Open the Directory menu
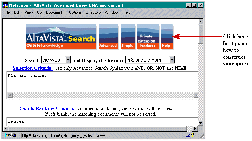The width and height of the screenshot is (252, 141). click(x=93, y=12)
